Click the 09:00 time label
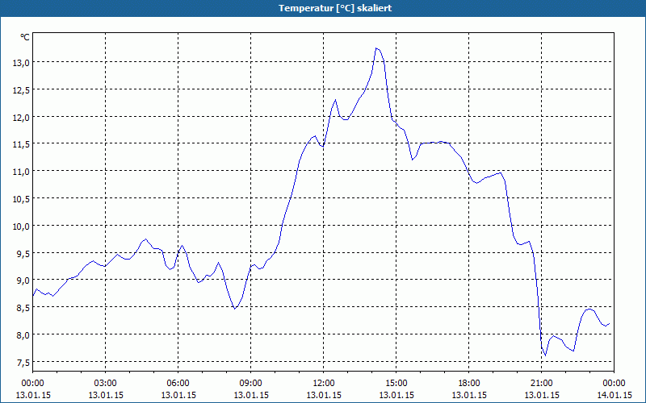The height and width of the screenshot is (403, 646). pyautogui.click(x=251, y=384)
